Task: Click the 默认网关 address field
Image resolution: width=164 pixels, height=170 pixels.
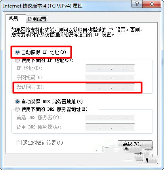Action: click(110, 87)
